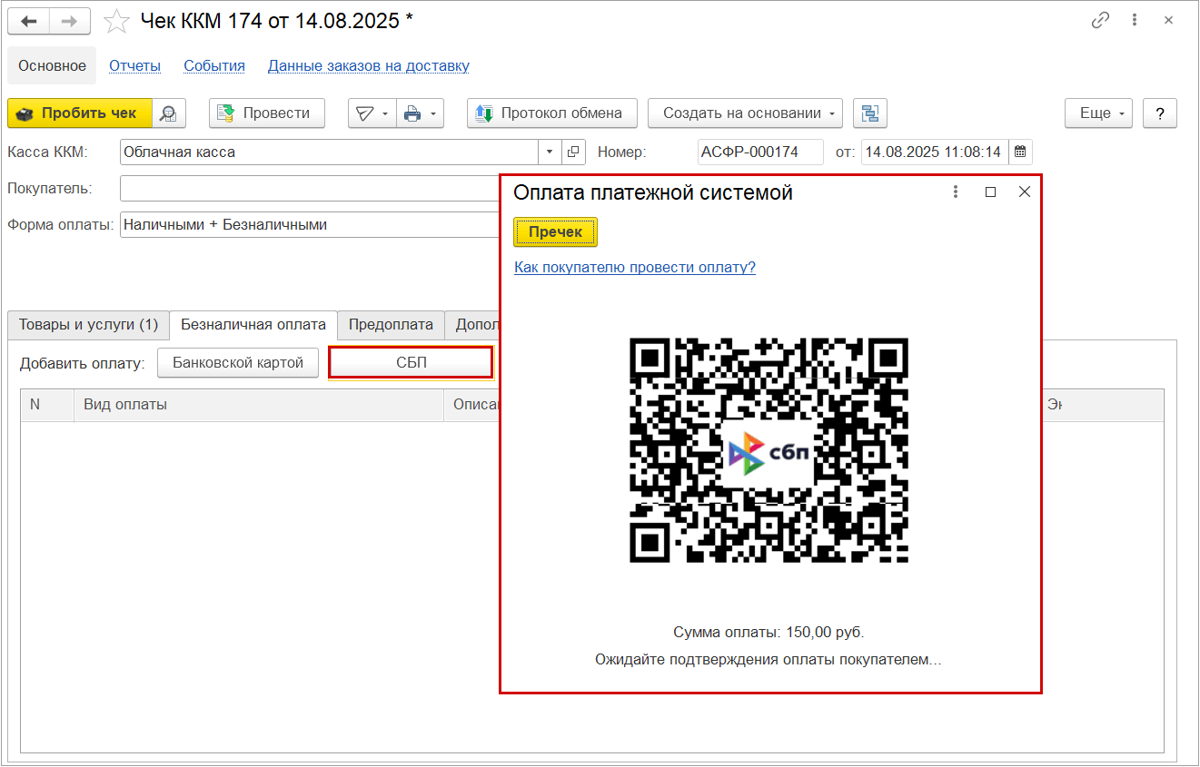Click the СБП QR code image
The height and width of the screenshot is (767, 1200).
click(769, 450)
